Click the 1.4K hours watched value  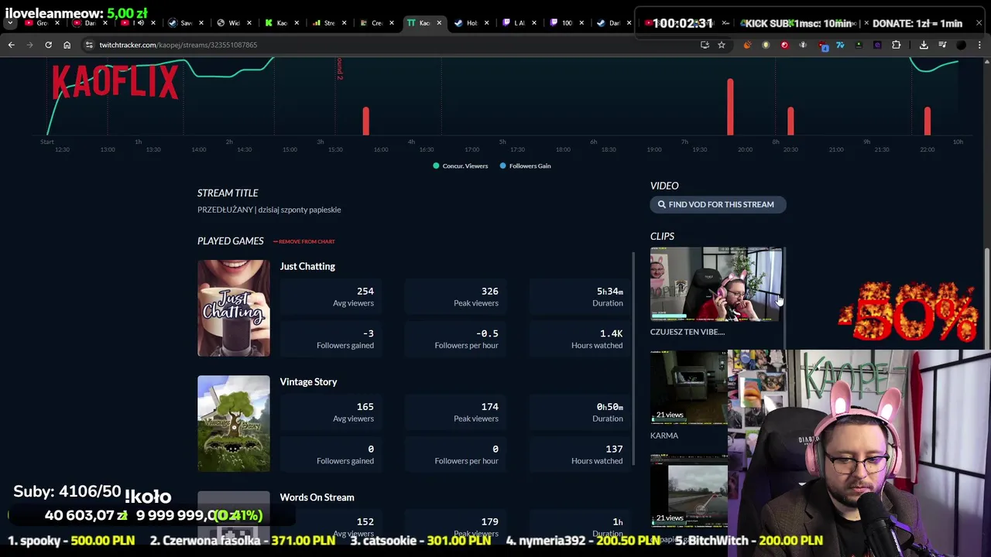[x=611, y=333]
